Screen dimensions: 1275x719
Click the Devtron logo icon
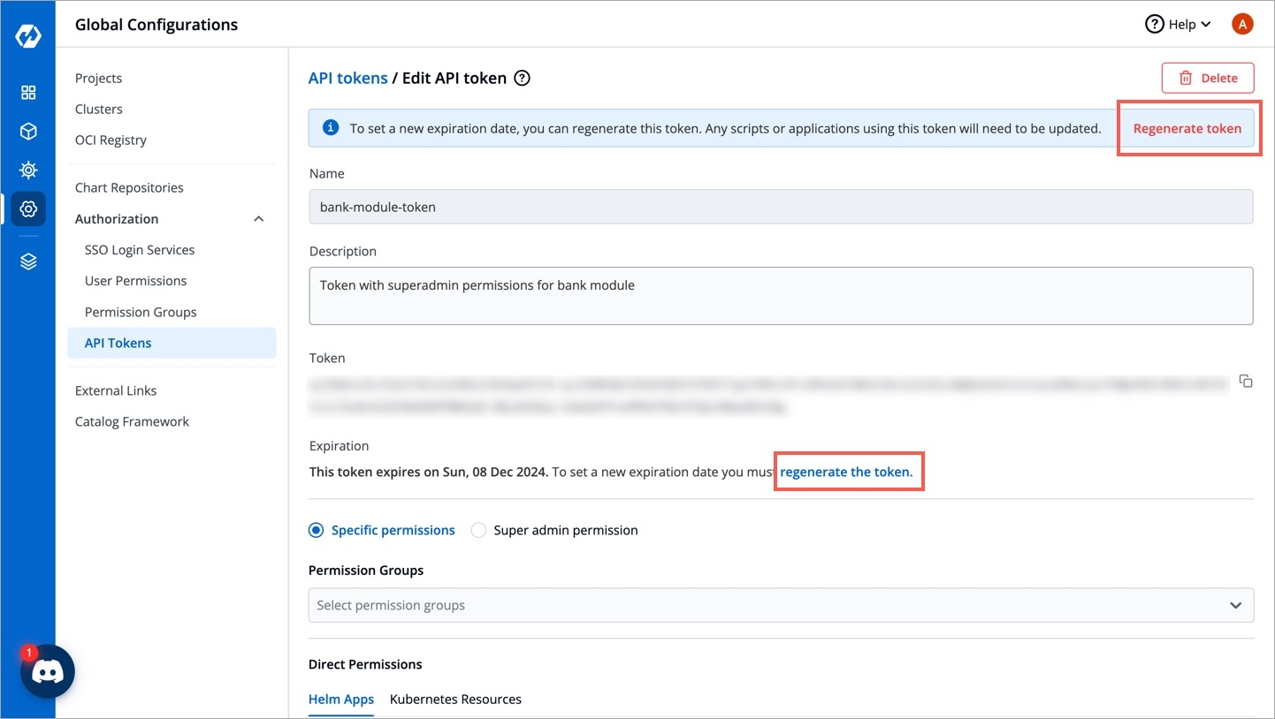[x=28, y=37]
